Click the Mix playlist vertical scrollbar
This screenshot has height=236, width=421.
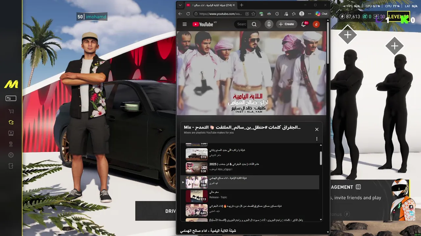pyautogui.click(x=321, y=158)
